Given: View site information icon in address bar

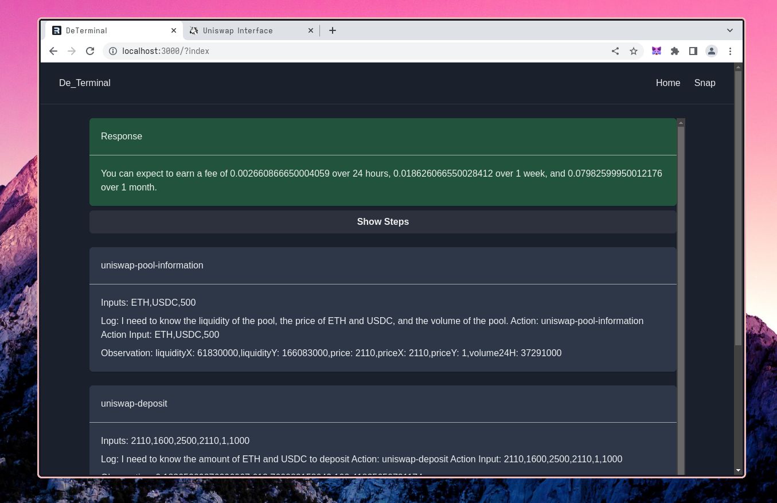Looking at the screenshot, I should coord(113,51).
